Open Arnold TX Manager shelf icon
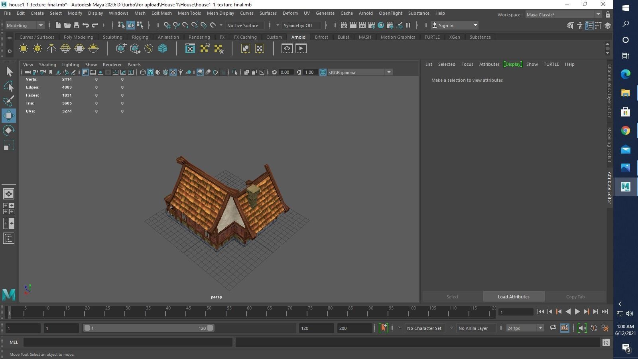 190,49
